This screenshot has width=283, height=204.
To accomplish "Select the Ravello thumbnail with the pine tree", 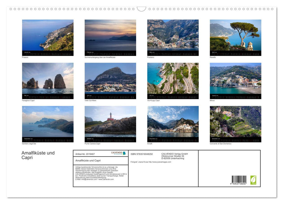I will coord(235,35).
